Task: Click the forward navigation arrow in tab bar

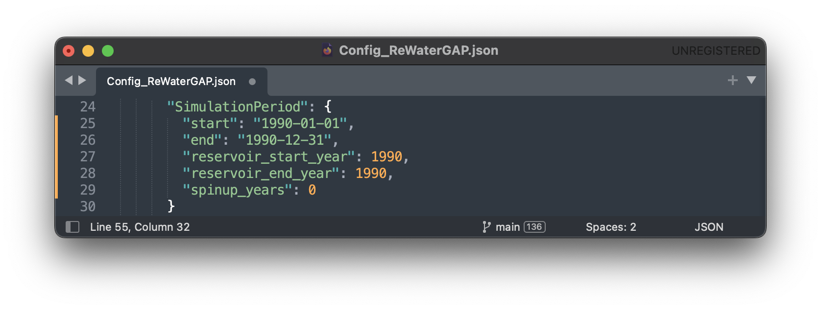Action: click(82, 80)
